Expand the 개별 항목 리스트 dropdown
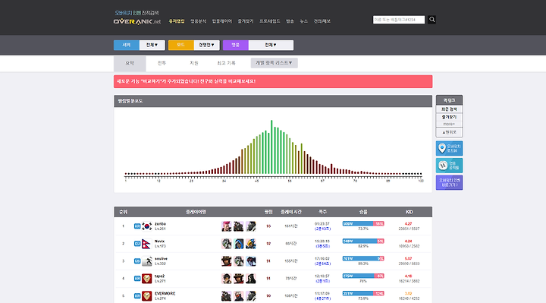The width and height of the screenshot is (546, 303). [x=274, y=63]
